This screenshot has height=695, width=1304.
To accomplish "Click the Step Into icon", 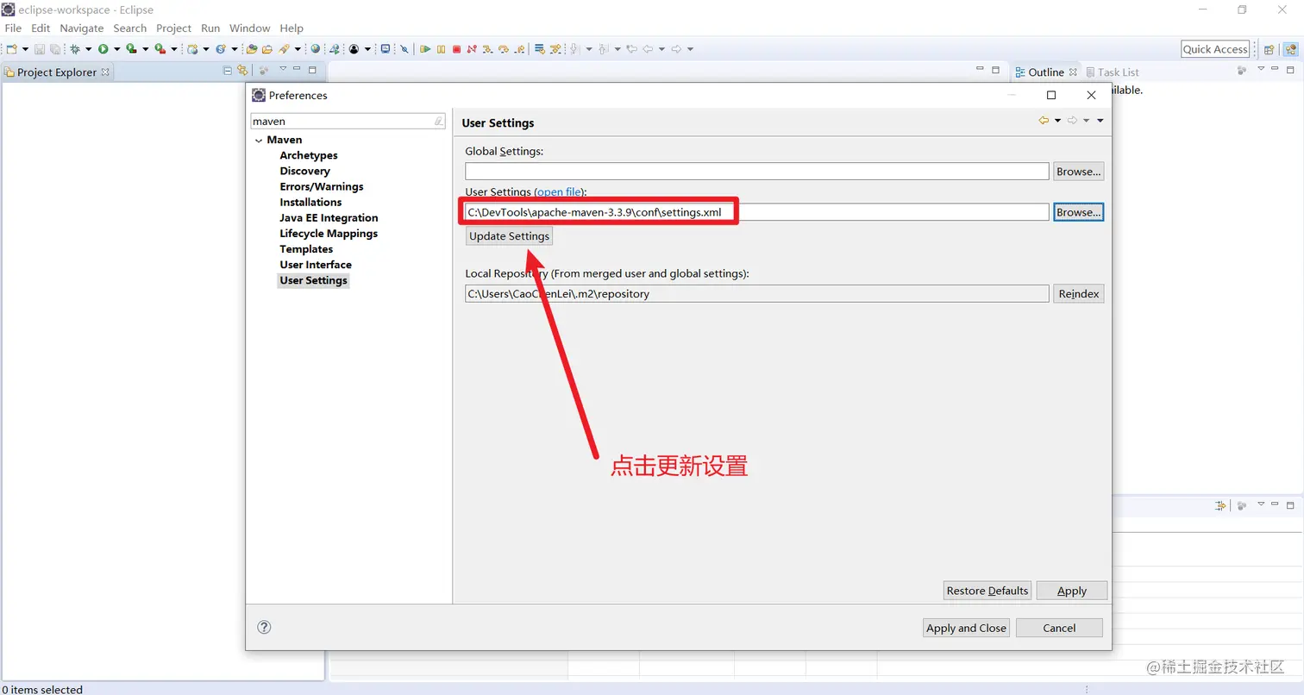I will (487, 49).
